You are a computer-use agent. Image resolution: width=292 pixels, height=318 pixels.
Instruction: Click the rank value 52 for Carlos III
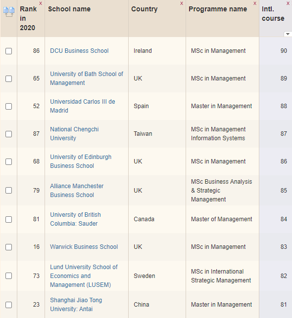click(x=36, y=106)
